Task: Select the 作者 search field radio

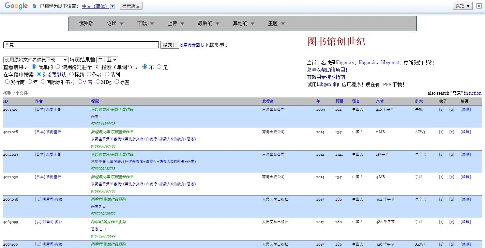Action: tap(89, 74)
